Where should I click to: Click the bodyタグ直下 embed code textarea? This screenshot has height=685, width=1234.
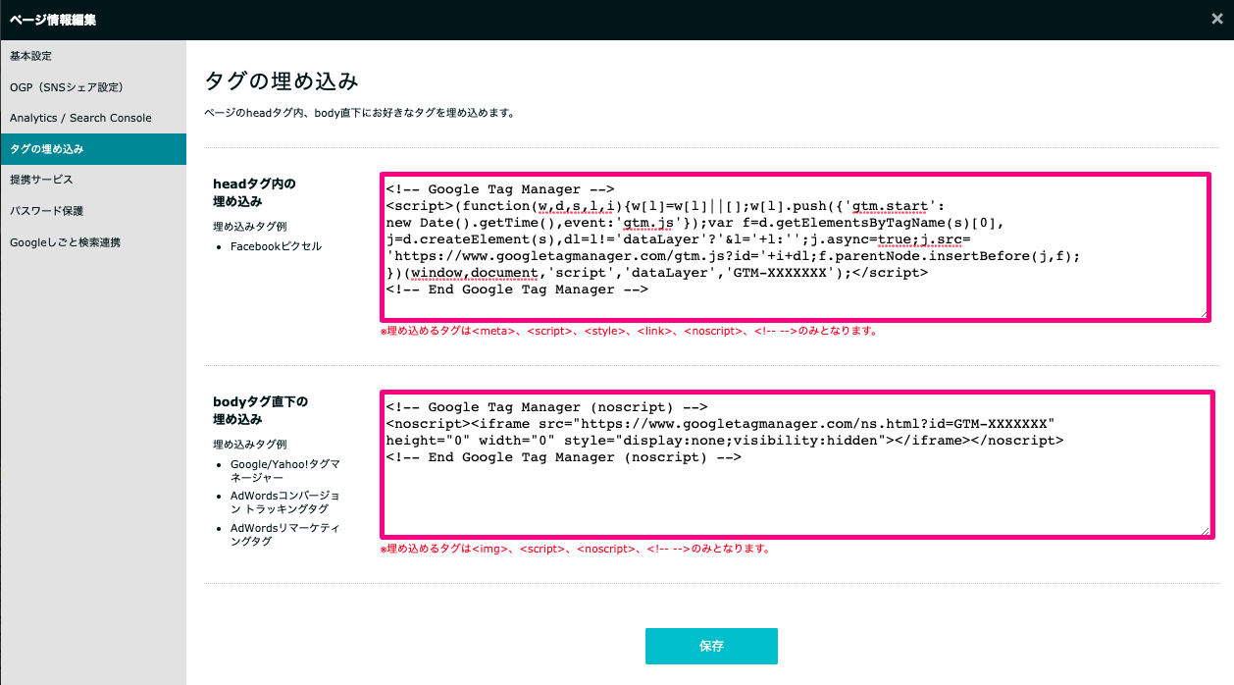(797, 465)
